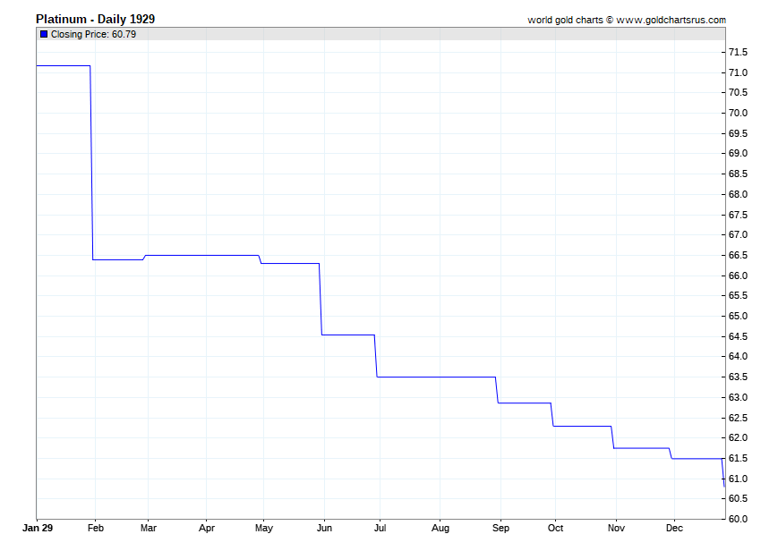Select the Oct x-axis label
Viewport: 761px width, 551px height.
click(556, 528)
